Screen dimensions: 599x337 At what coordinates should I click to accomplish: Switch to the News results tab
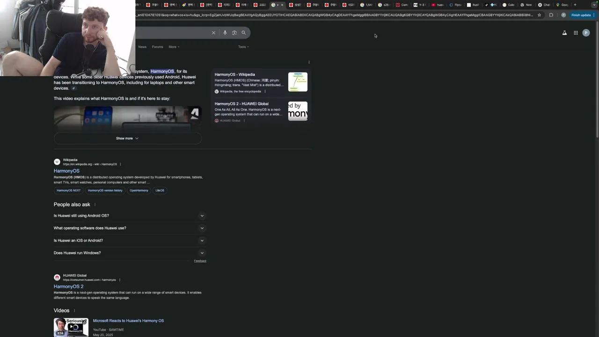142,47
